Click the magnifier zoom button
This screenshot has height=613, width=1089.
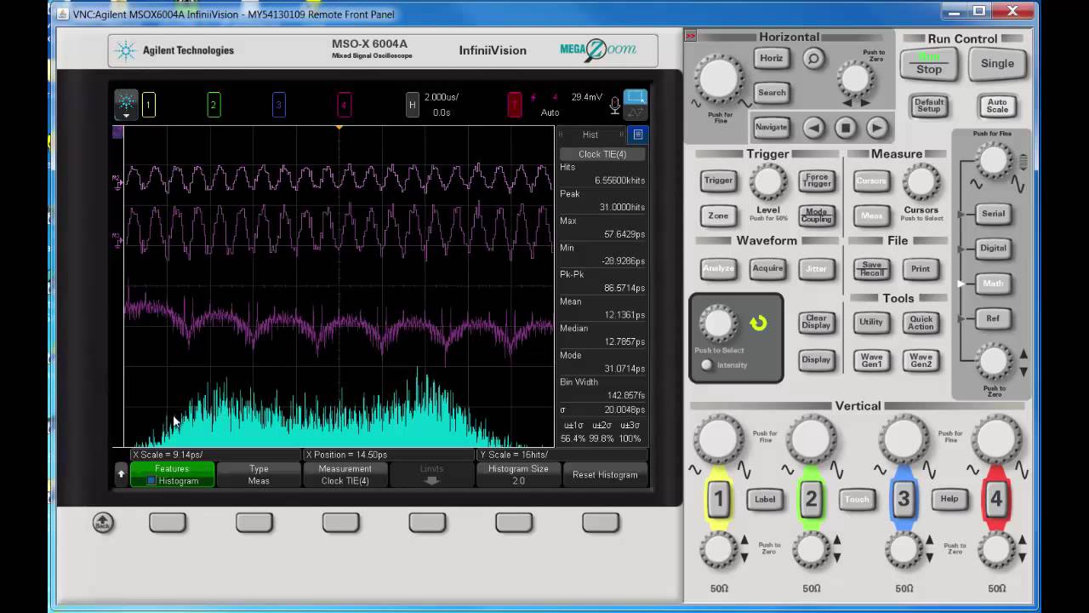813,59
